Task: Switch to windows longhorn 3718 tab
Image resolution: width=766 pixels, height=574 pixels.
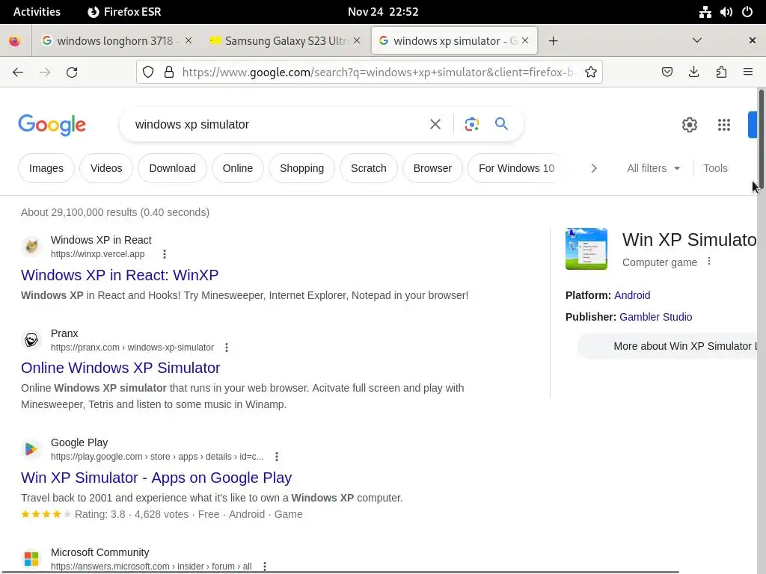Action: click(114, 41)
